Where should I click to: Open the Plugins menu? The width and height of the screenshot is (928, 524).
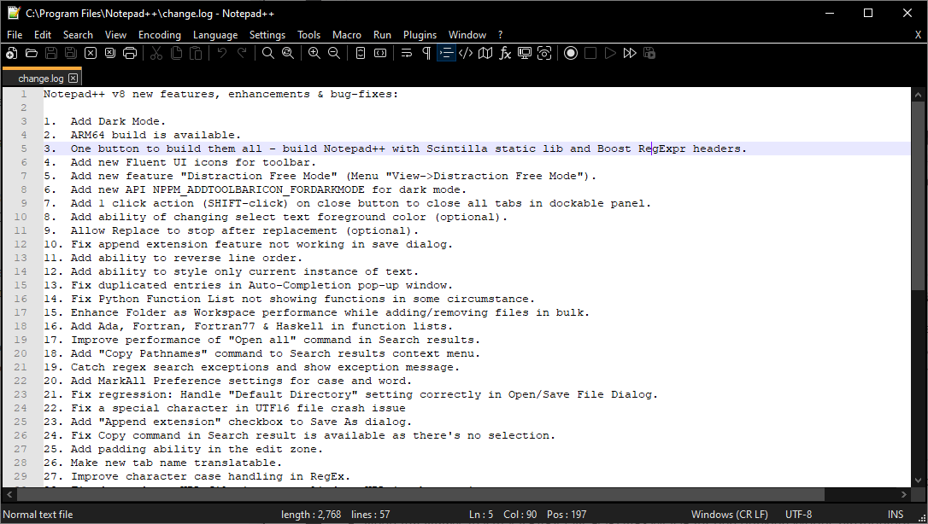tap(420, 35)
